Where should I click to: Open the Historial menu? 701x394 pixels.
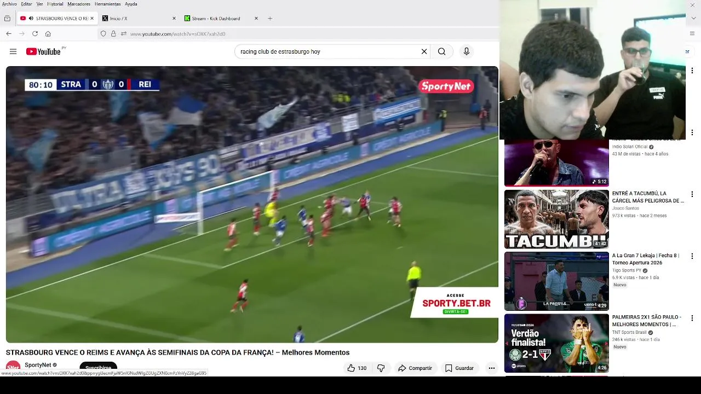point(55,4)
